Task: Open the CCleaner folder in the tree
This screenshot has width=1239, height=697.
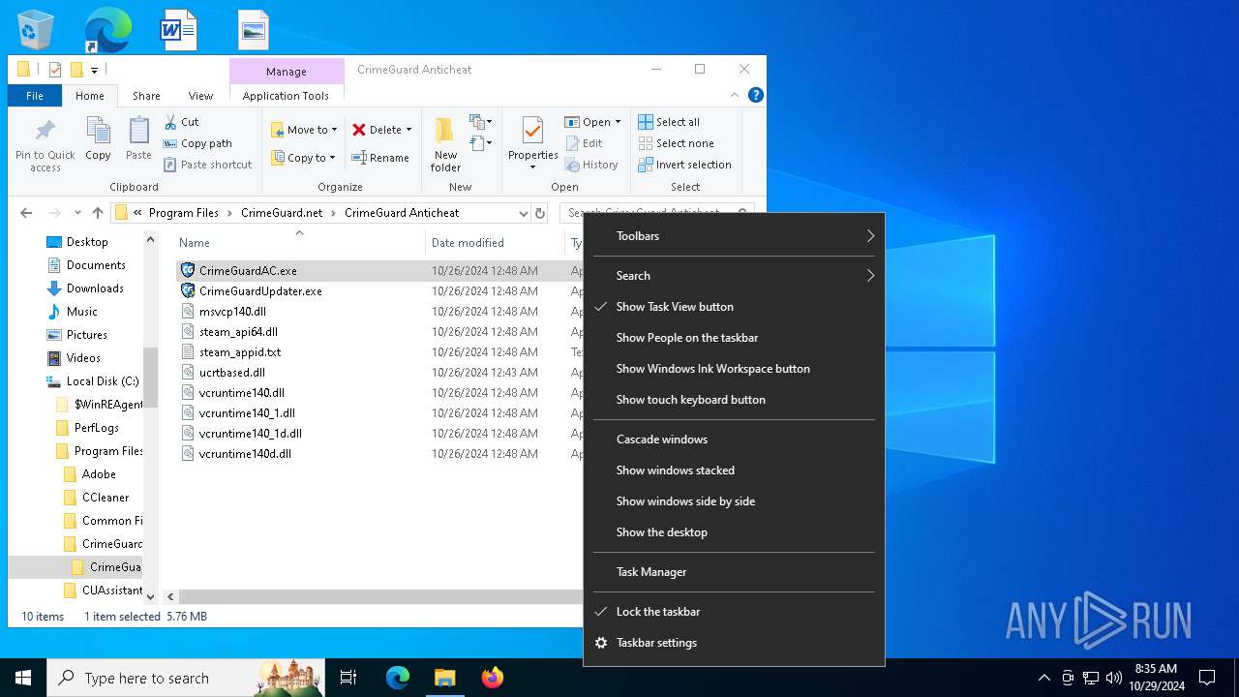Action: 105,498
